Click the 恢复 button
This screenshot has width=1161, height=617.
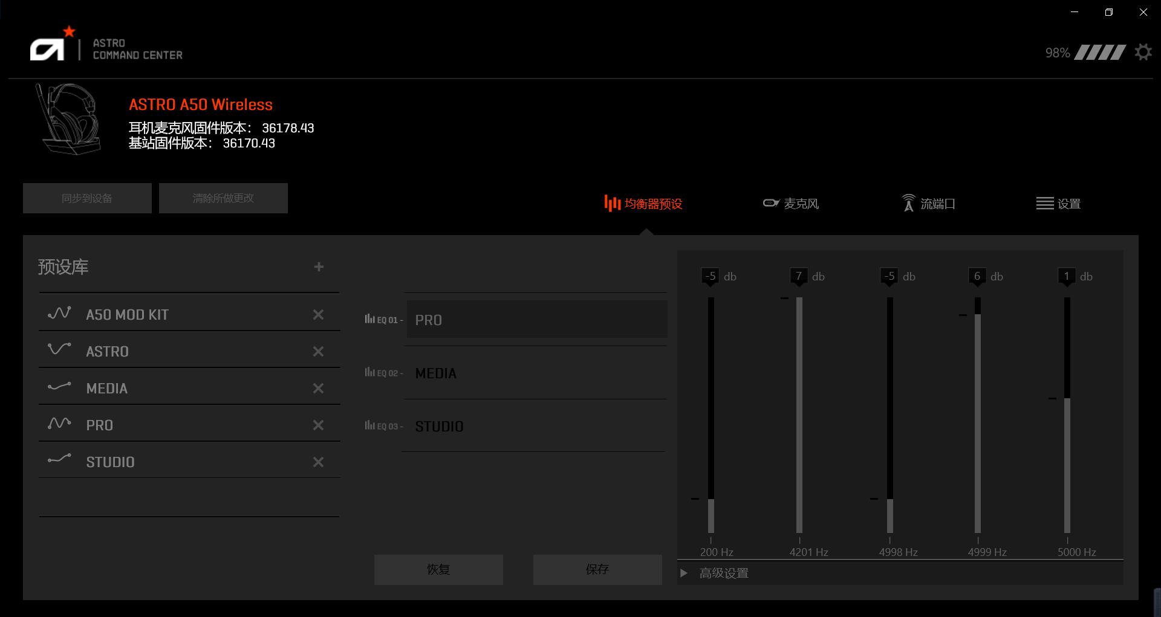click(x=438, y=569)
